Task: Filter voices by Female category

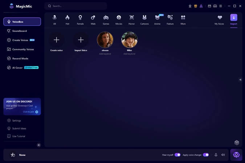Action: tap(80, 20)
